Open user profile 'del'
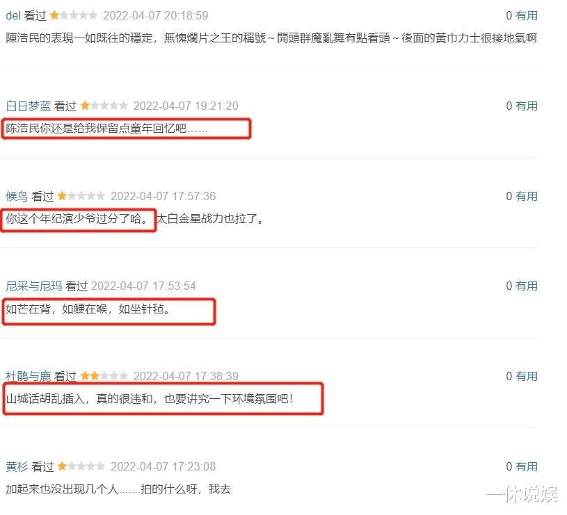Viewport: 567px width, 515px height. point(13,15)
